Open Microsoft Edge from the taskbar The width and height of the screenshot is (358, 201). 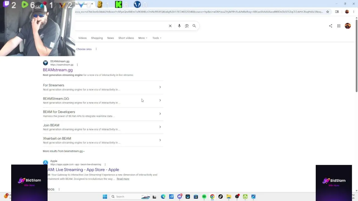163,197
